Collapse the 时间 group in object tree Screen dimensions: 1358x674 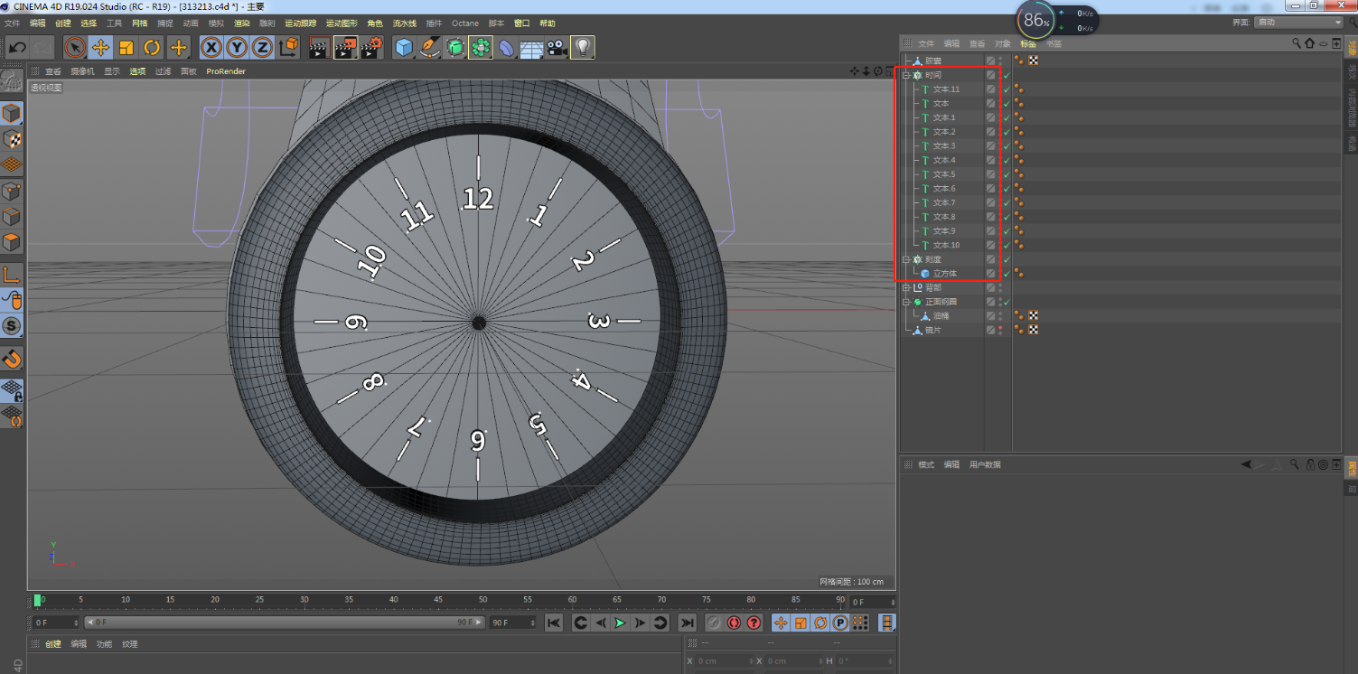[x=906, y=75]
